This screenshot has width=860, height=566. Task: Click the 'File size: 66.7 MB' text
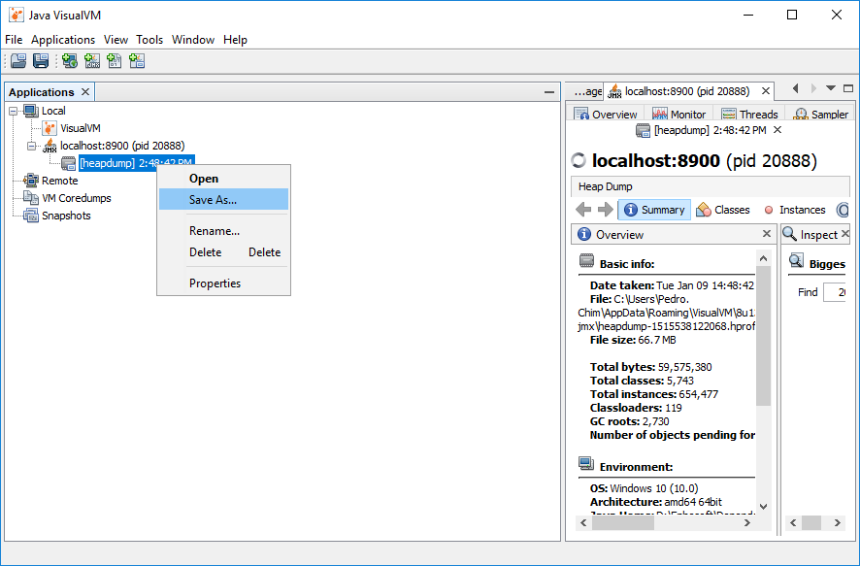(x=633, y=340)
